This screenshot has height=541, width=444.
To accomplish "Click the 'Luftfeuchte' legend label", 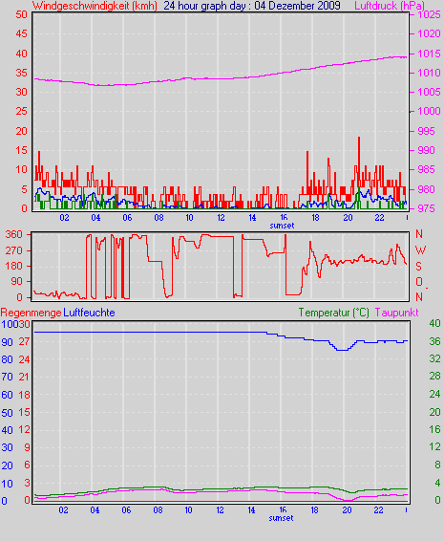I will [90, 313].
